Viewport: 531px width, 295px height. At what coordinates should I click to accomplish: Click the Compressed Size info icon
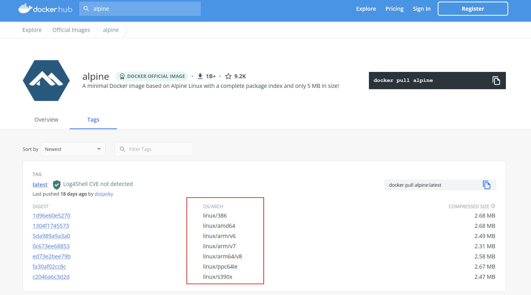(x=493, y=206)
